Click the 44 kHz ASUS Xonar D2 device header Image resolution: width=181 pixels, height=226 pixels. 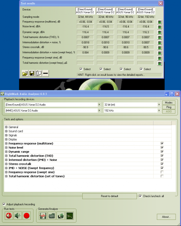(x=85, y=11)
